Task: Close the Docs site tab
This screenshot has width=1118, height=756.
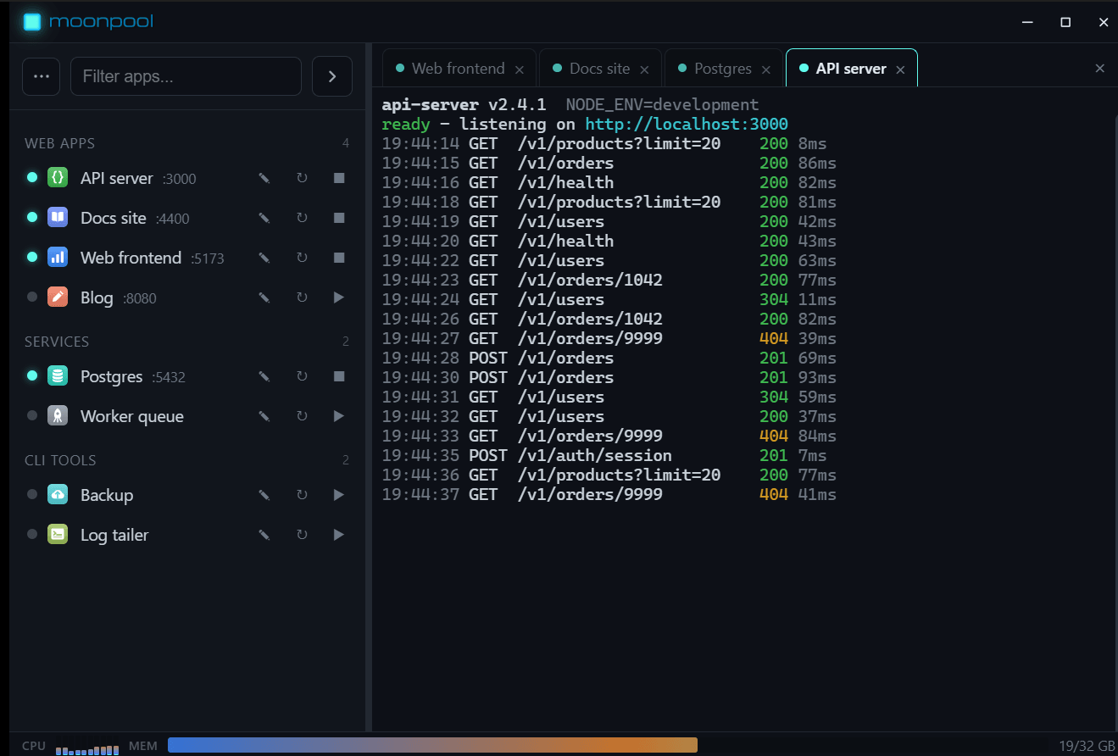Action: coord(644,69)
